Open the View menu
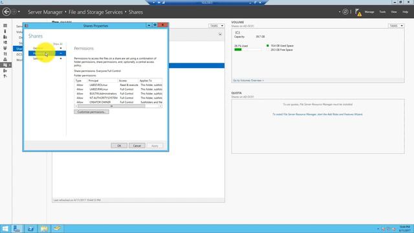 click(394, 12)
